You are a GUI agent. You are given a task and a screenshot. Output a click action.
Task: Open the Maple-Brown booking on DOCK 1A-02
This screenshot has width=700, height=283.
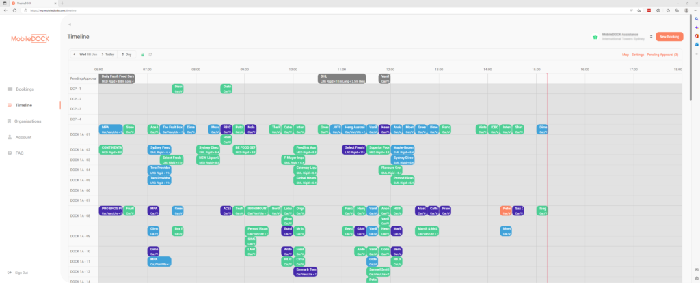click(403, 150)
